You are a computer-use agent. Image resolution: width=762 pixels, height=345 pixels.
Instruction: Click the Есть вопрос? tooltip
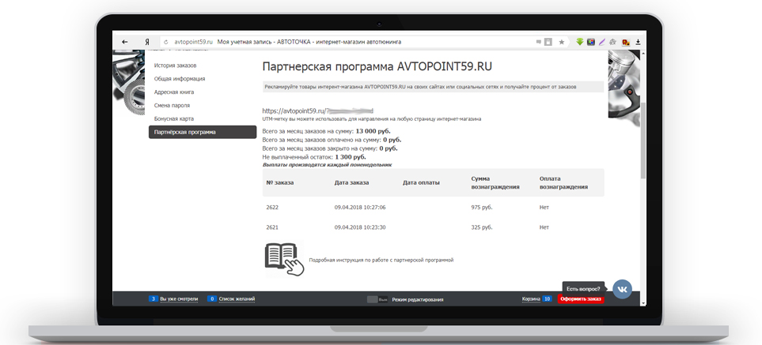click(x=583, y=289)
